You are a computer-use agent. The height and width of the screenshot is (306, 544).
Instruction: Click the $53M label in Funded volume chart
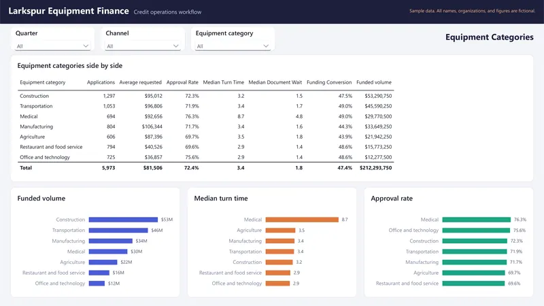coord(167,220)
